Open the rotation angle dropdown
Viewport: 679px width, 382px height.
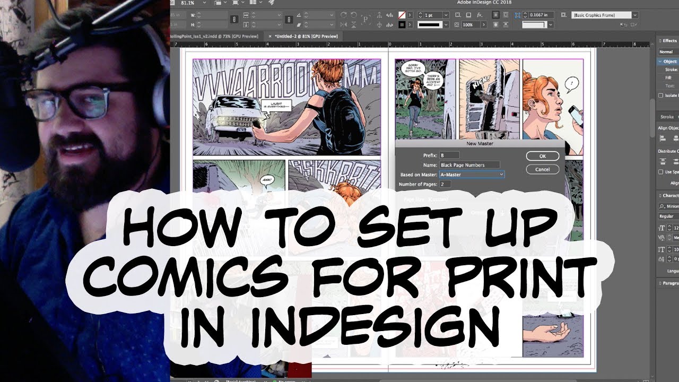click(332, 15)
